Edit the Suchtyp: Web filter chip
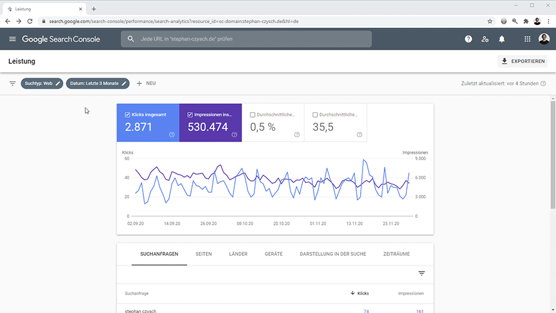 click(x=42, y=83)
